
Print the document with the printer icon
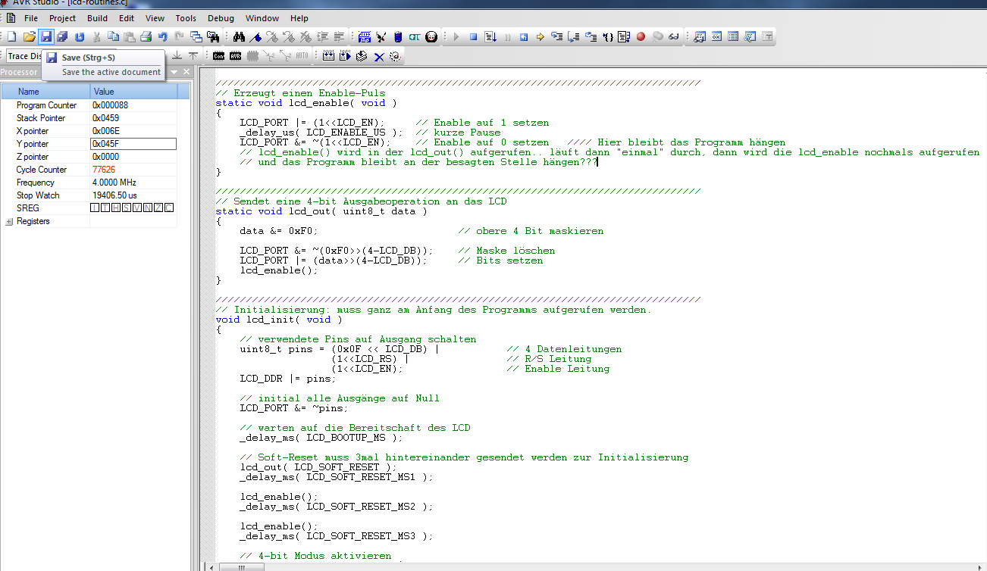point(146,36)
